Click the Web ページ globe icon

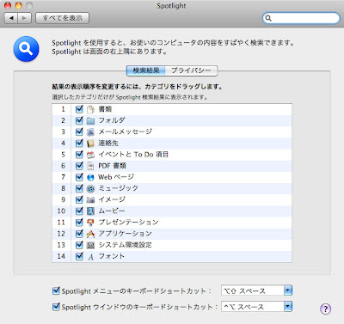tap(90, 177)
